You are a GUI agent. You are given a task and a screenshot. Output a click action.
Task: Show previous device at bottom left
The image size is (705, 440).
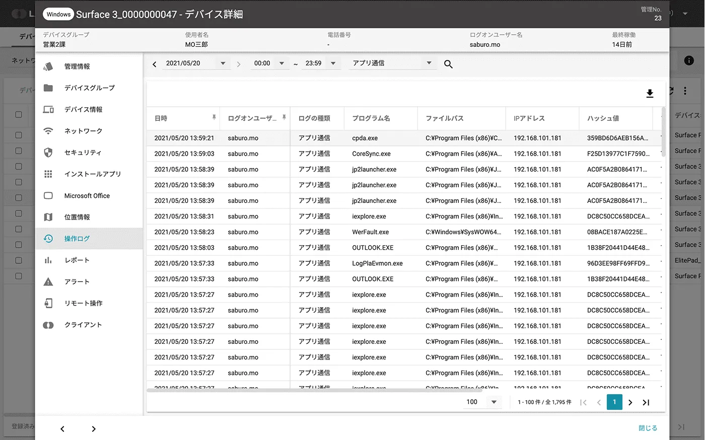62,429
